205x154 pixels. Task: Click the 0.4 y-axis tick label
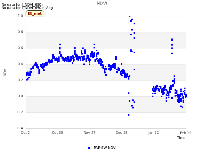(20, 64)
